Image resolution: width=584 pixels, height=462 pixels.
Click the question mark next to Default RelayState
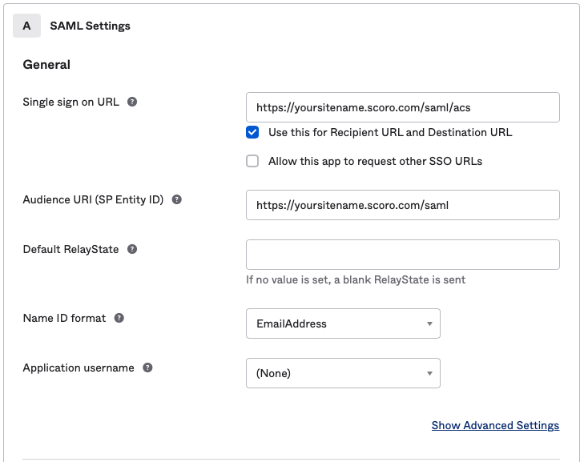coord(132,249)
